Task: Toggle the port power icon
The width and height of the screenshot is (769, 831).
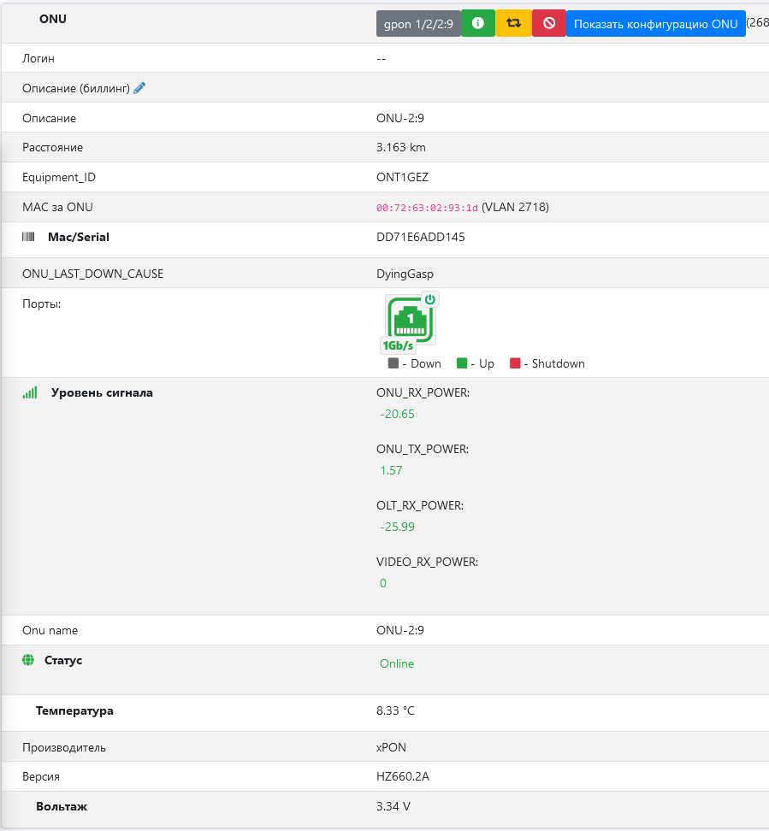Action: point(431,299)
